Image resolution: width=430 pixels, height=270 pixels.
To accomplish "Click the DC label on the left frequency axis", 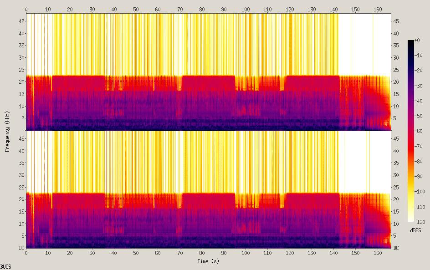I will [x=21, y=248].
